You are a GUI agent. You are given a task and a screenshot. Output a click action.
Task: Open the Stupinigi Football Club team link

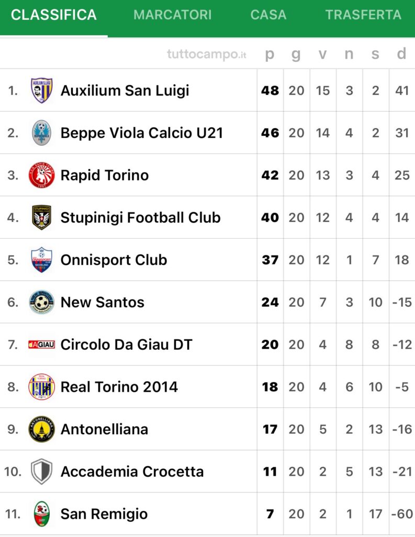pos(140,218)
